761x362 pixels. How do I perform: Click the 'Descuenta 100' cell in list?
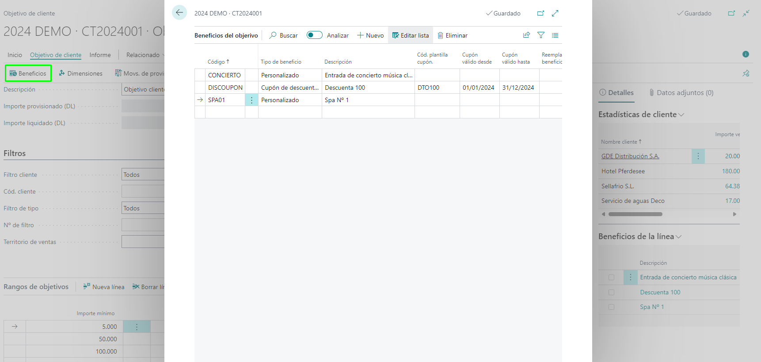click(x=368, y=88)
